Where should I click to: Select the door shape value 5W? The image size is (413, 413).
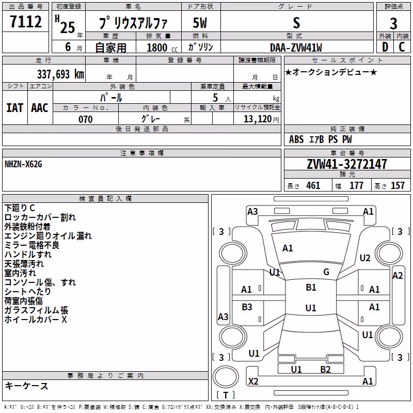click(x=200, y=23)
